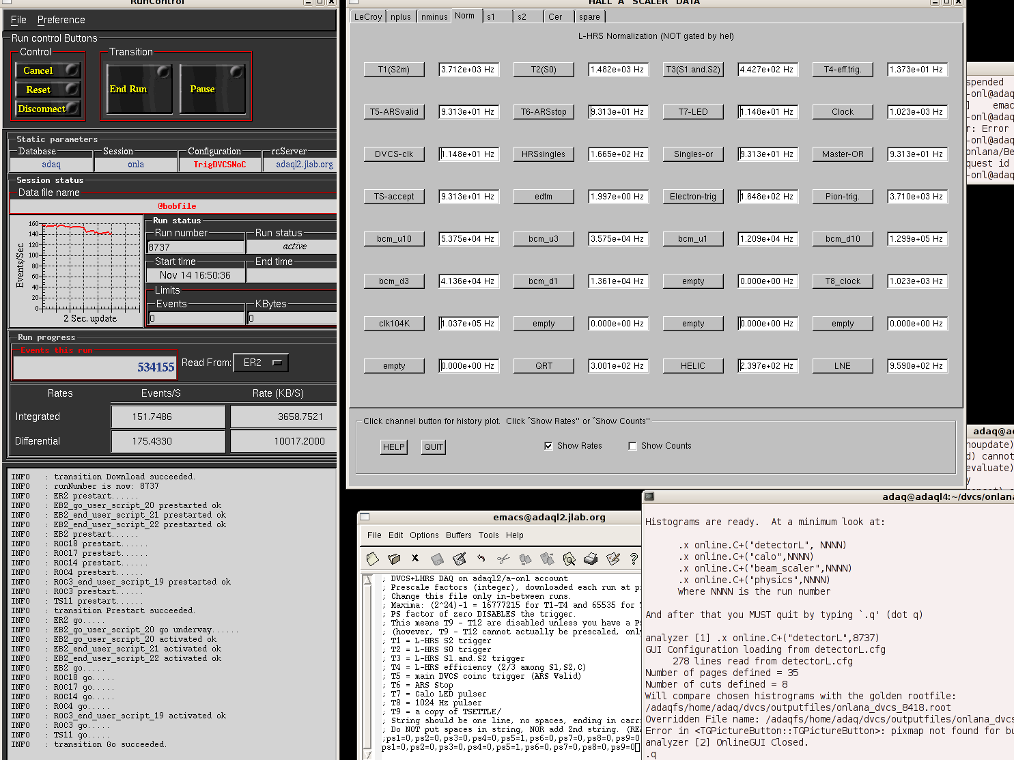1014x760 pixels.
Task: Click the Reset control button
Action: pyautogui.click(x=48, y=89)
